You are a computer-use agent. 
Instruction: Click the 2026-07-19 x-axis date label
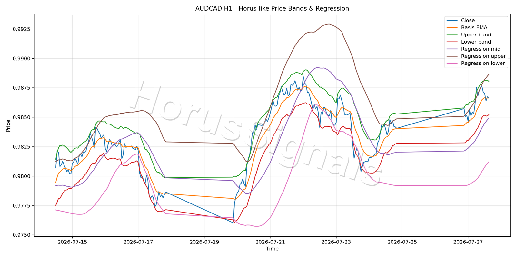[x=204, y=242]
